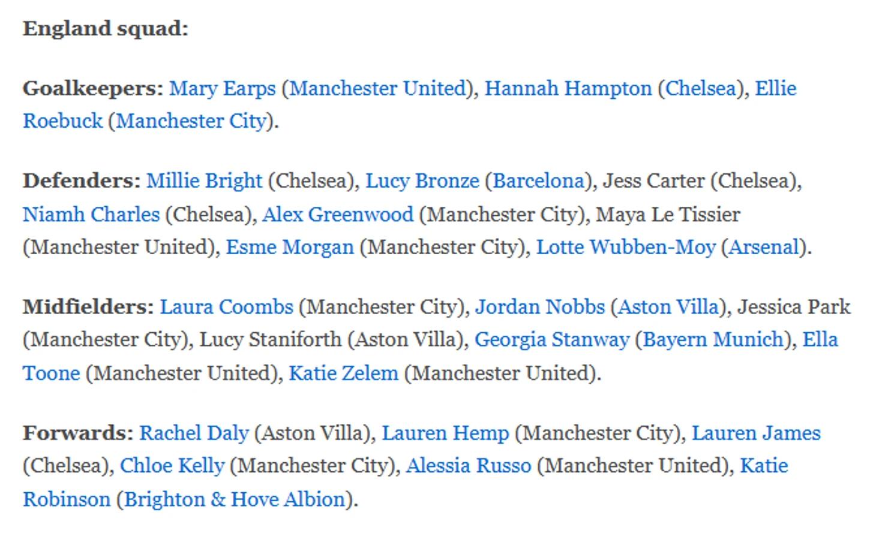The width and height of the screenshot is (876, 533).
Task: Open the Lucy Bronze link
Action: click(422, 181)
